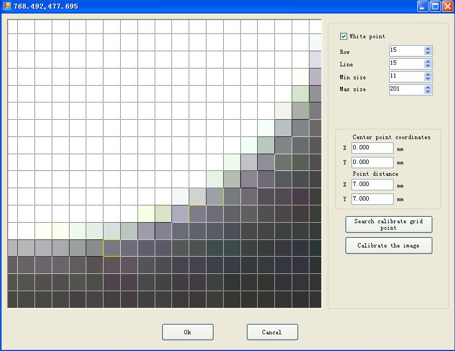Image resolution: width=455 pixels, height=351 pixels.
Task: Confirm with the Ok button
Action: [x=188, y=332]
